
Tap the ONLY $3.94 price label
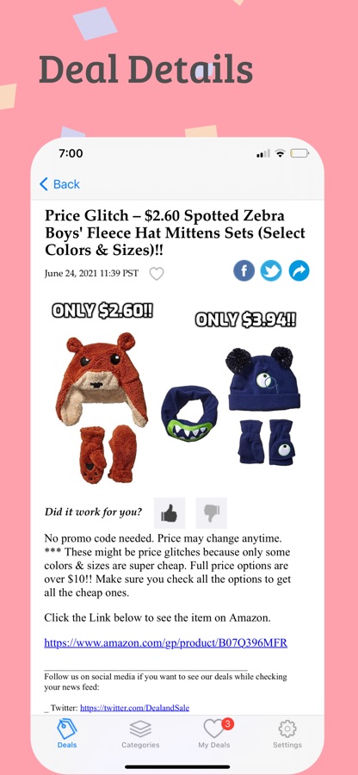coord(245,319)
